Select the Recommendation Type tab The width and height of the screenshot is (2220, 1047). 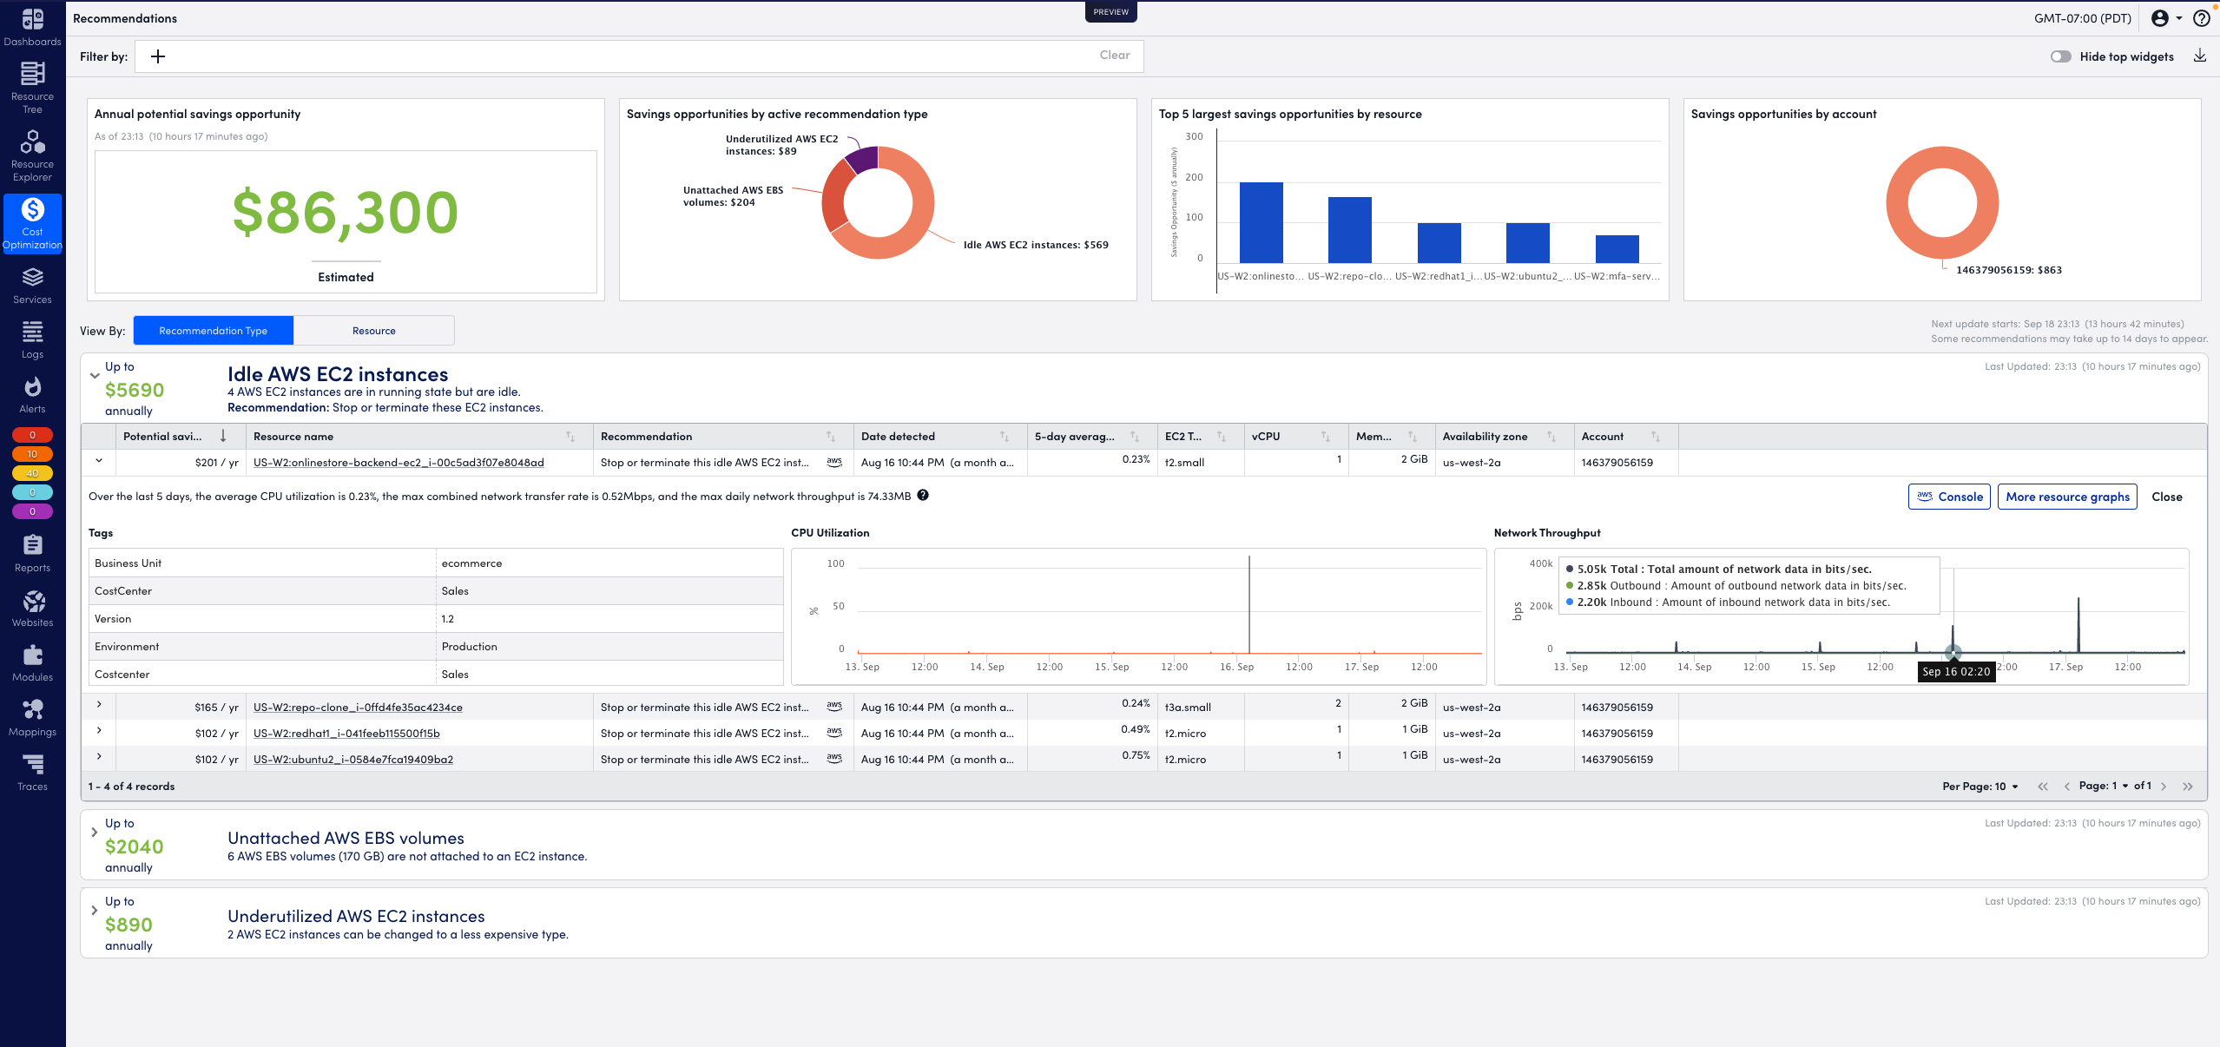pyautogui.click(x=214, y=330)
